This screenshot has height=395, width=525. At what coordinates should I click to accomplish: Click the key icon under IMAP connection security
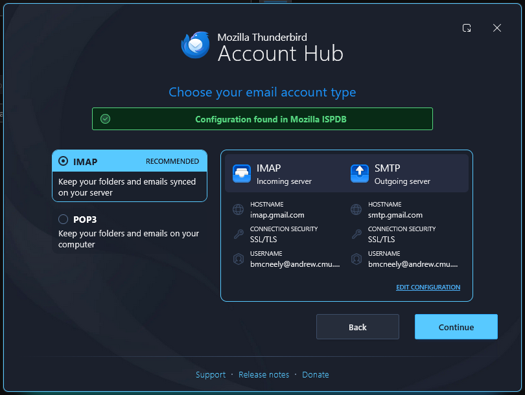click(239, 234)
